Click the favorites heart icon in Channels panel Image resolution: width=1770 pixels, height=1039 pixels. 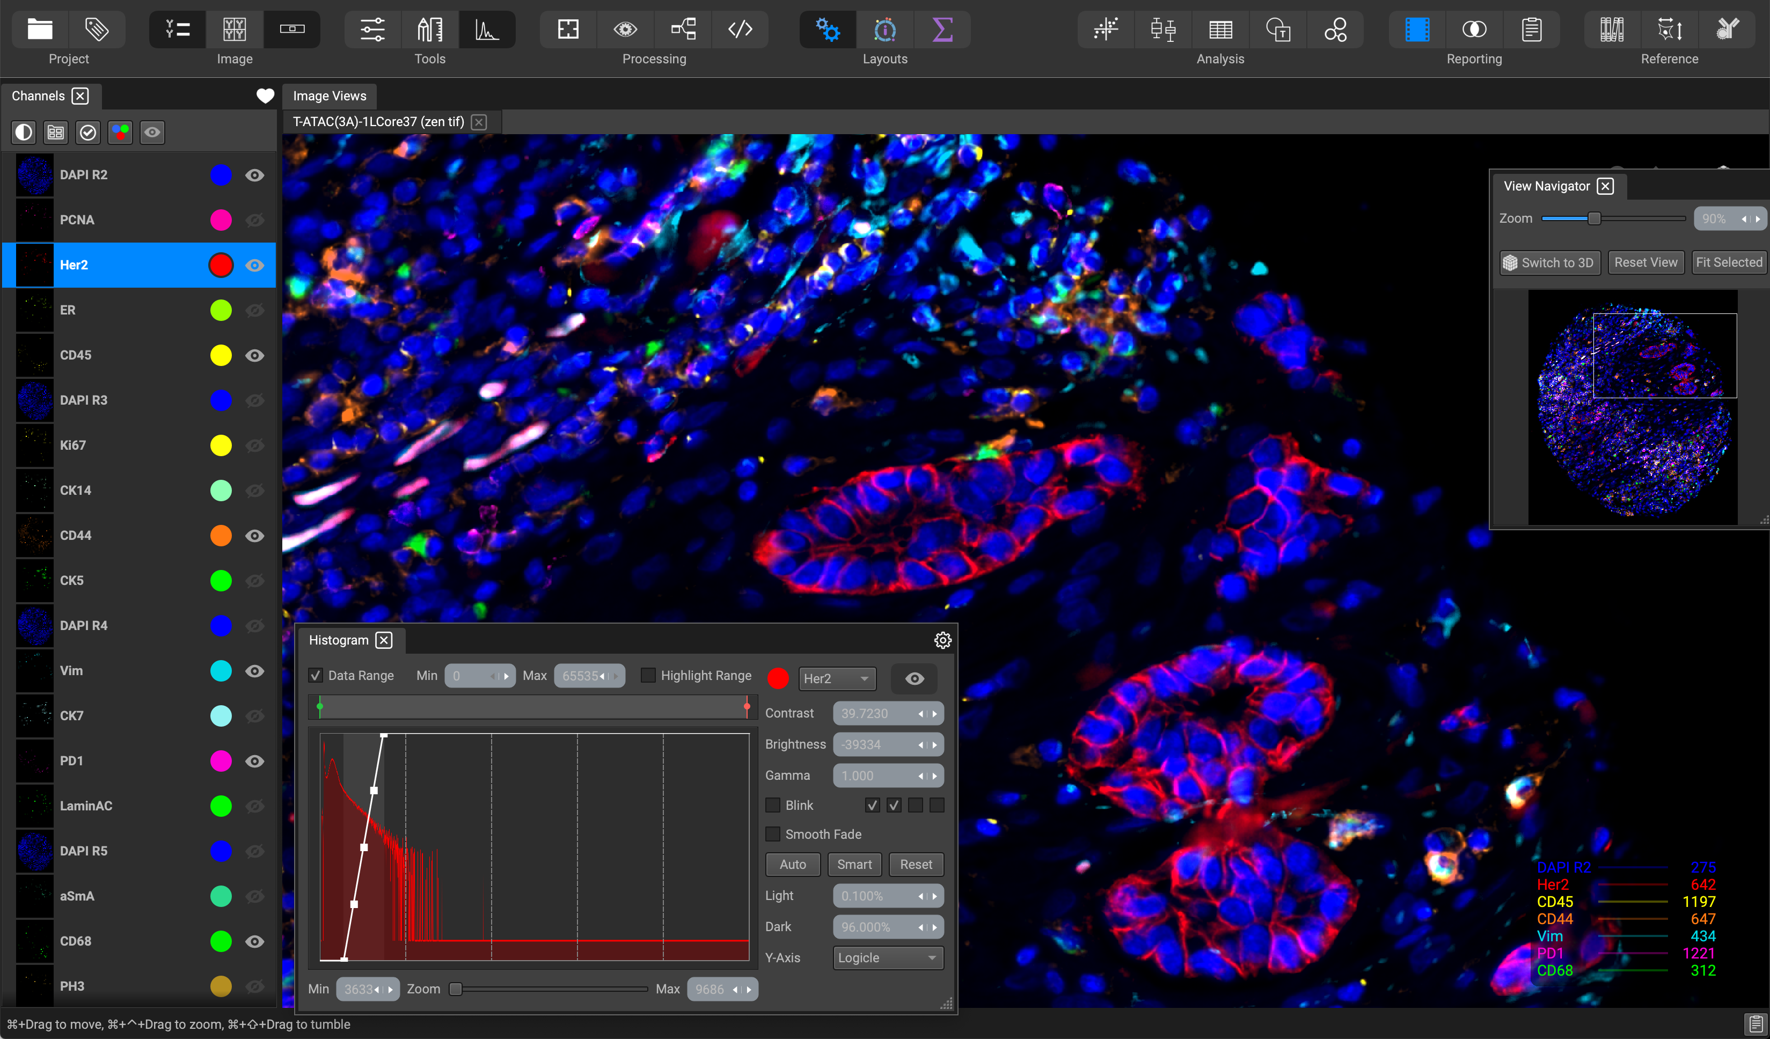(265, 96)
